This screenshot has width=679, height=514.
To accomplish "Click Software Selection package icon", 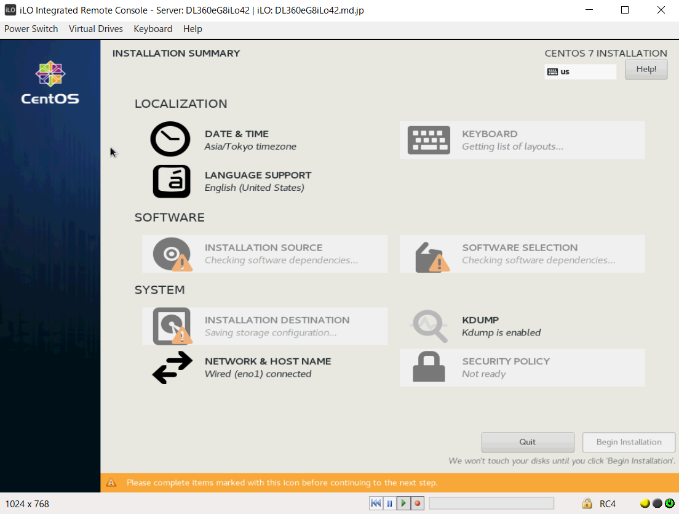I will 432,257.
